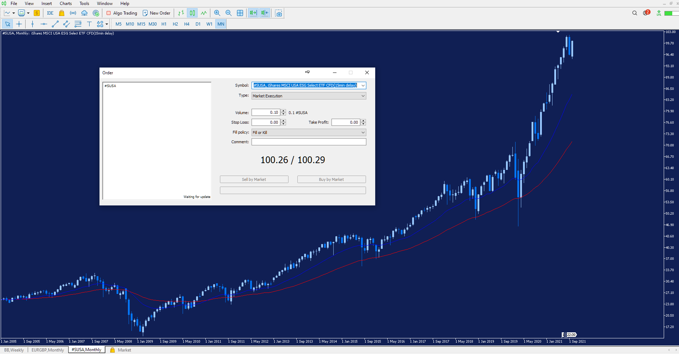The width and height of the screenshot is (679, 354).
Task: Expand the profiles dropdown arrow
Action: [x=28, y=13]
